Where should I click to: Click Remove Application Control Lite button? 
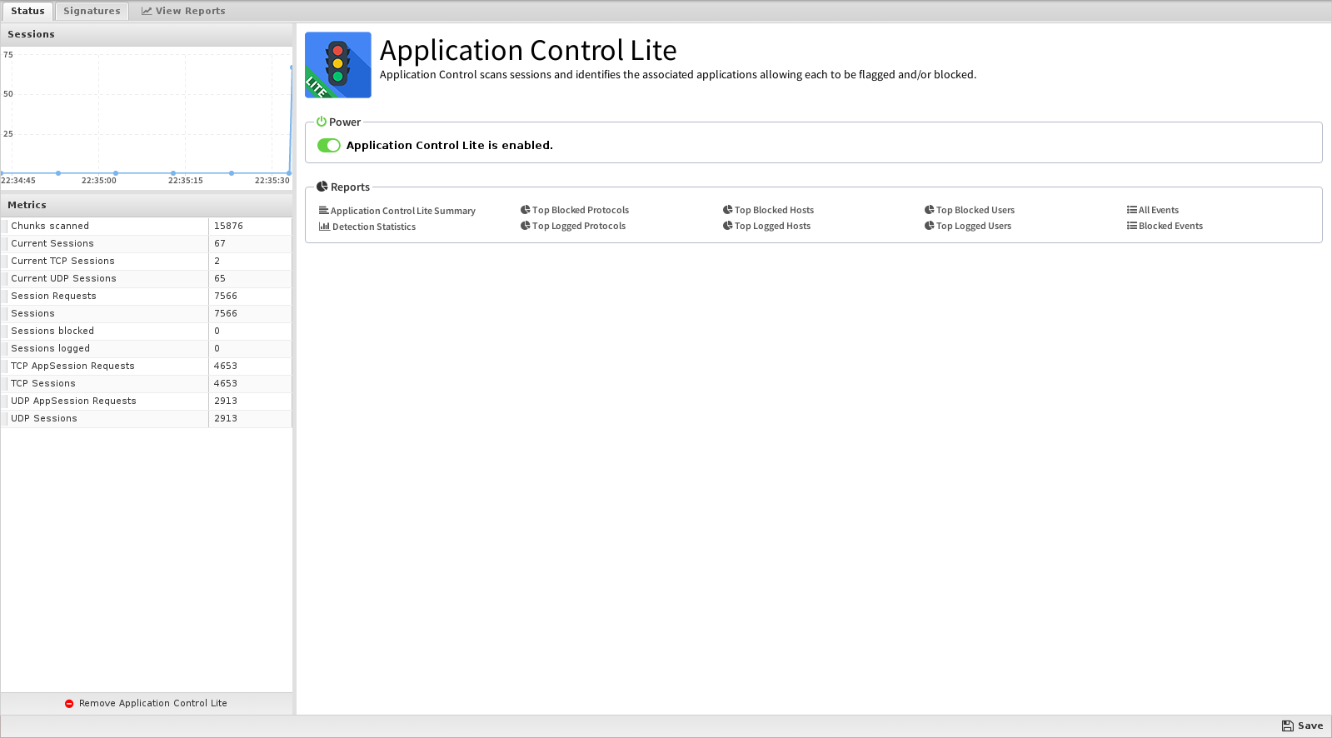coord(146,704)
